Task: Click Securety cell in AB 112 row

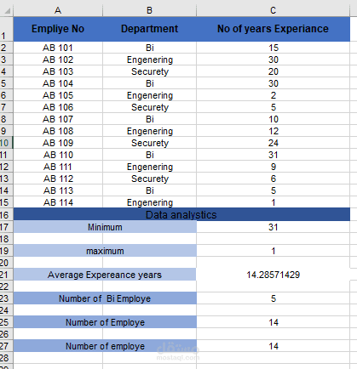Action: click(149, 179)
